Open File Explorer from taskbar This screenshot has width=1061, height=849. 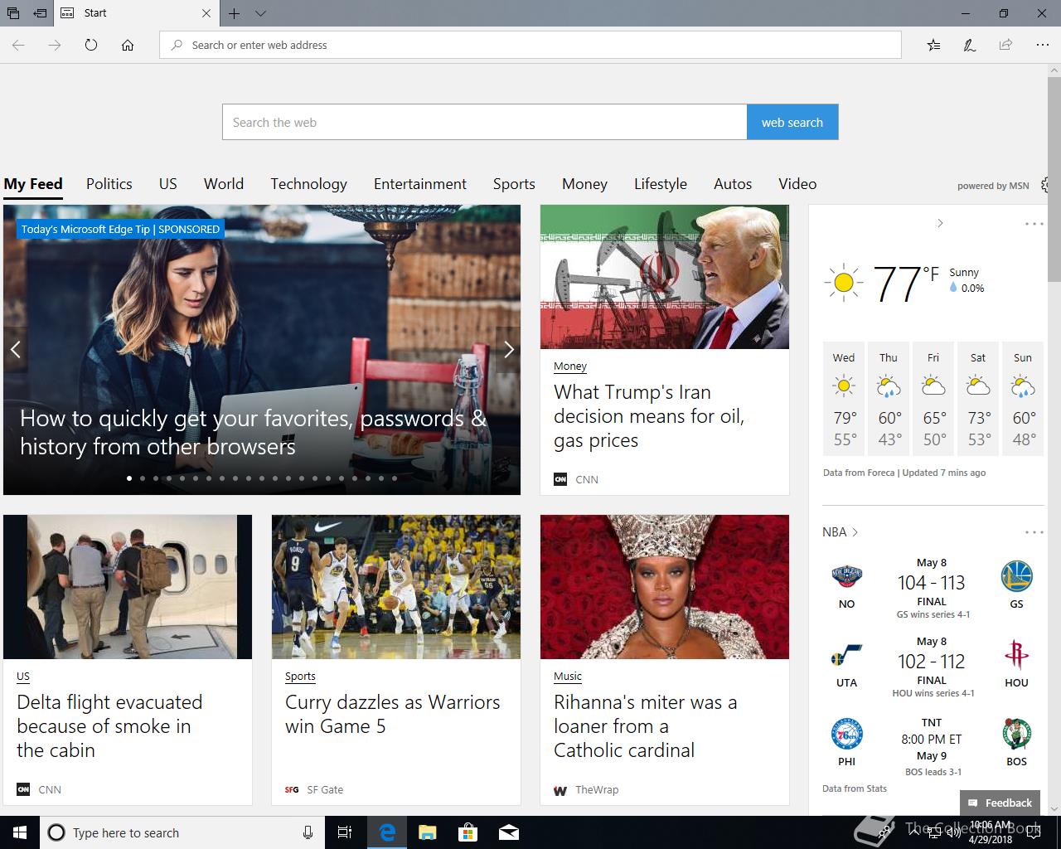pyautogui.click(x=428, y=832)
